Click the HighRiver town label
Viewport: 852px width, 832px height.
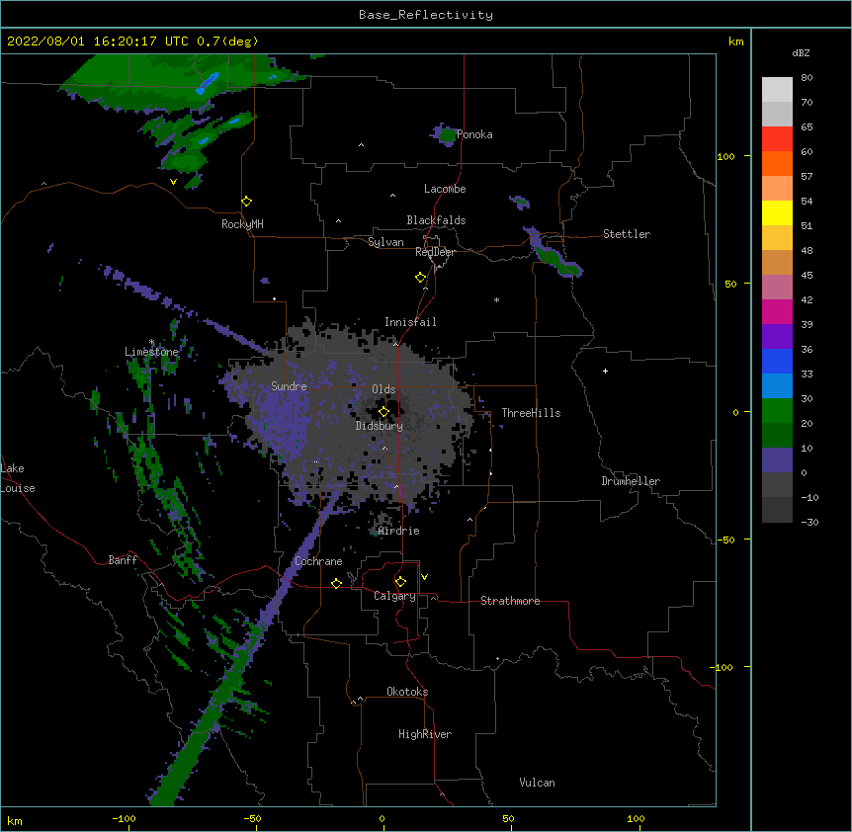point(425,734)
